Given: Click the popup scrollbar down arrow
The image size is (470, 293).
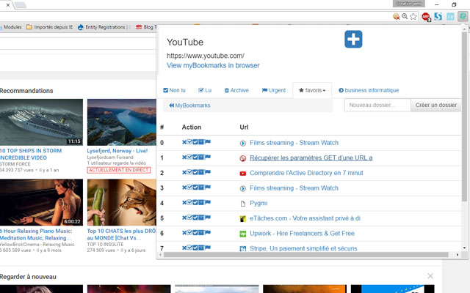Looking at the screenshot, I should 464,248.
